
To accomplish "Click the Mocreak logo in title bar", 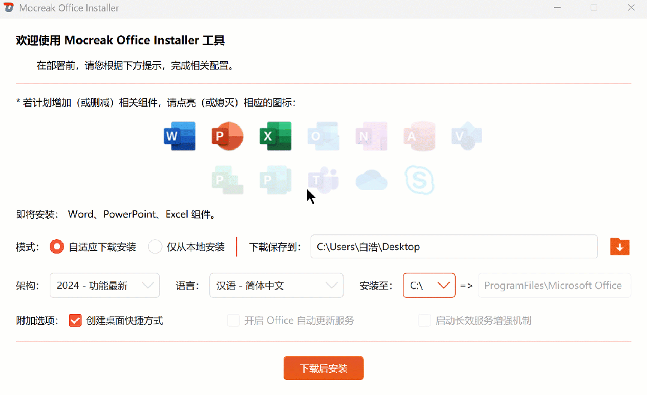I will (x=8, y=7).
